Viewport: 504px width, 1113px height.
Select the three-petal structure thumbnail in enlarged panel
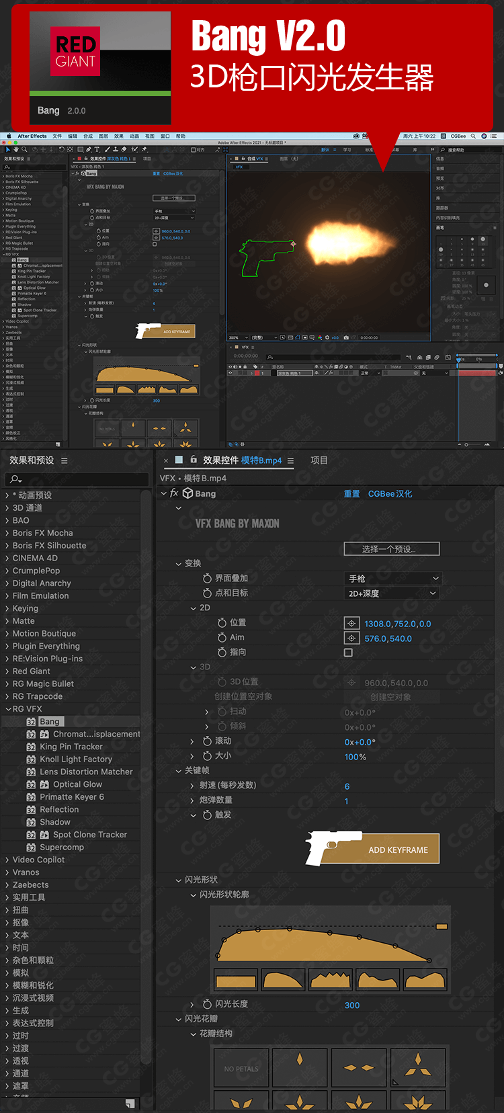pos(418,1069)
